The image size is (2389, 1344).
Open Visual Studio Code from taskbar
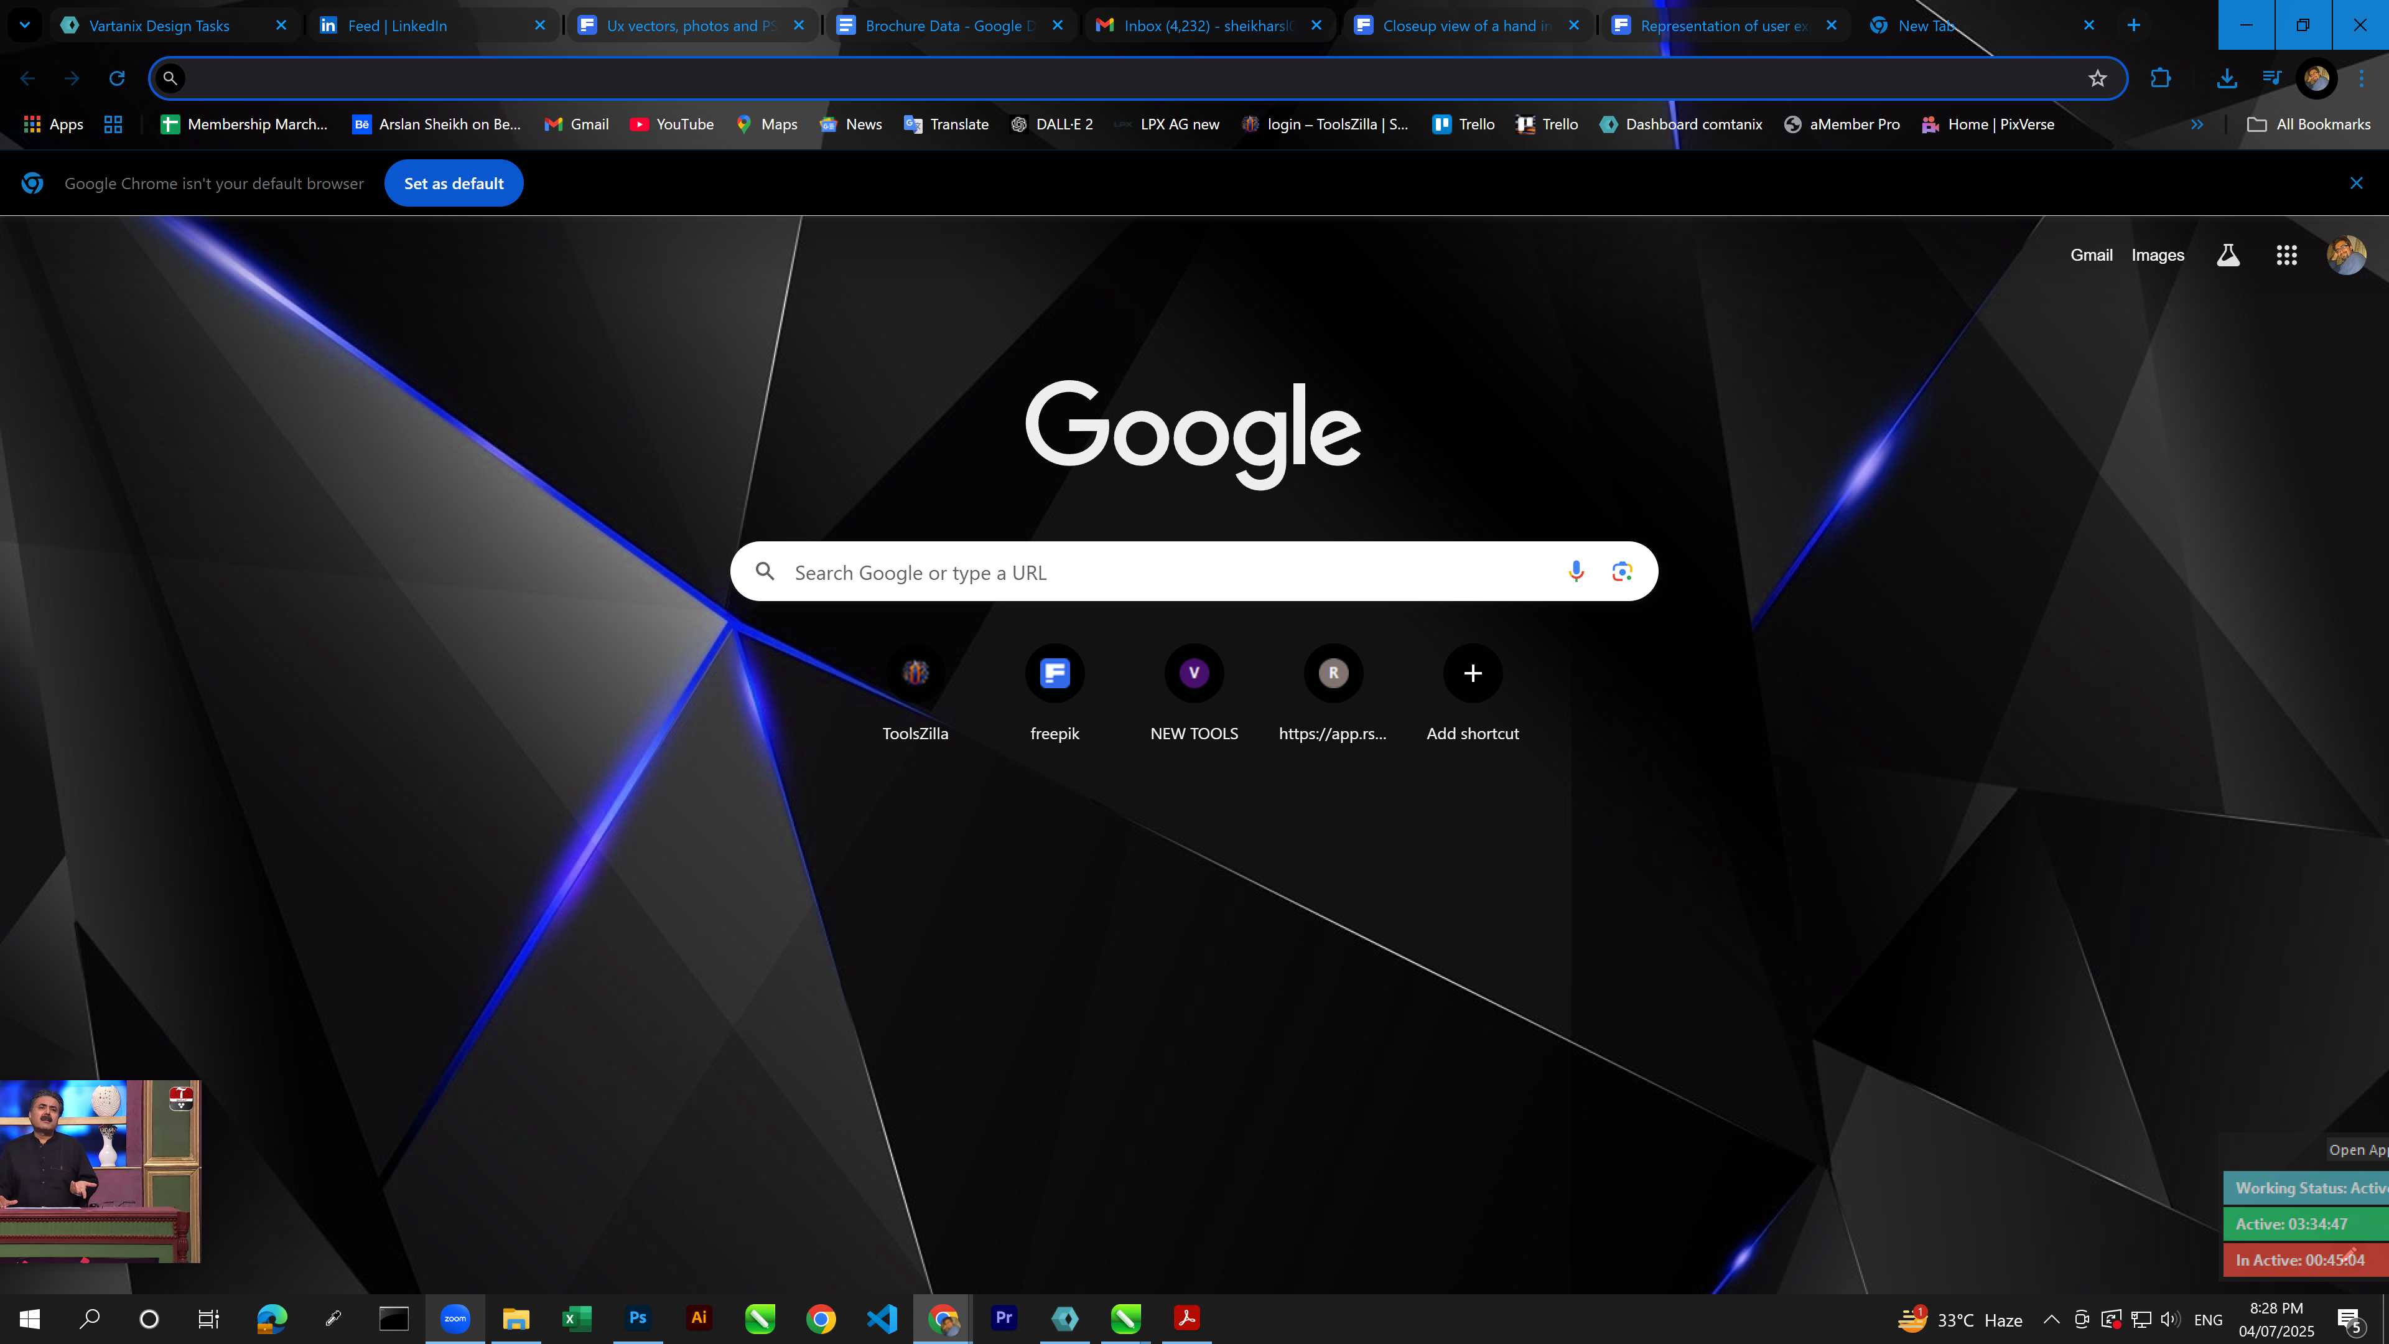coord(882,1318)
